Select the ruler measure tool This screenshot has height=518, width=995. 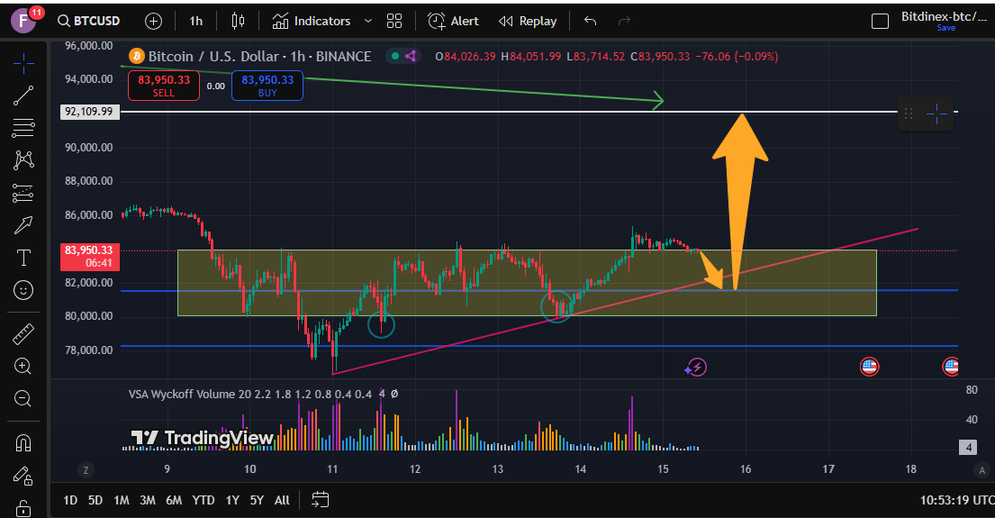pos(23,334)
